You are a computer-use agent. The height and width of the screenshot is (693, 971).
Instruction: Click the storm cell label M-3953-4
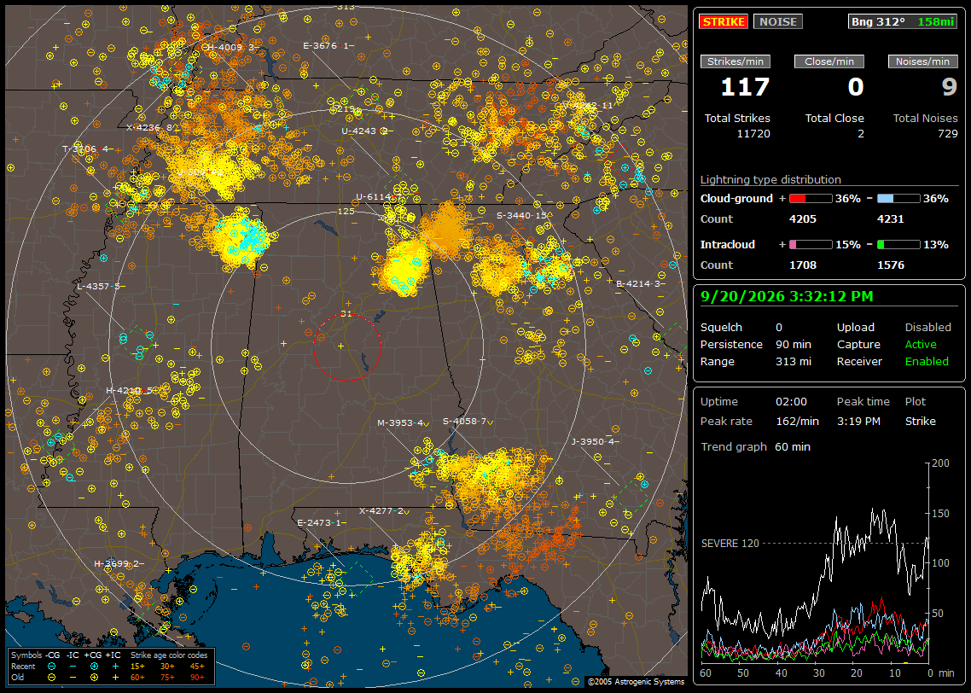[x=400, y=423]
